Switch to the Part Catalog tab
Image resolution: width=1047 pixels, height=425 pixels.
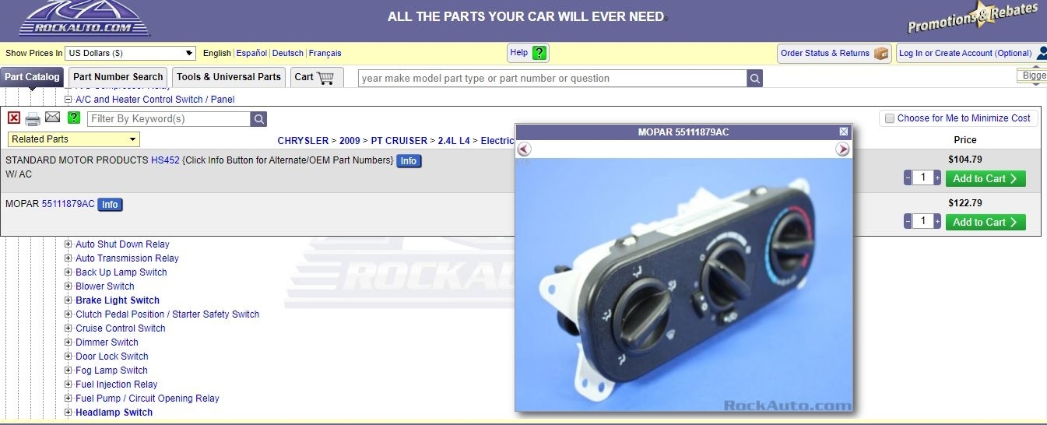(x=32, y=77)
